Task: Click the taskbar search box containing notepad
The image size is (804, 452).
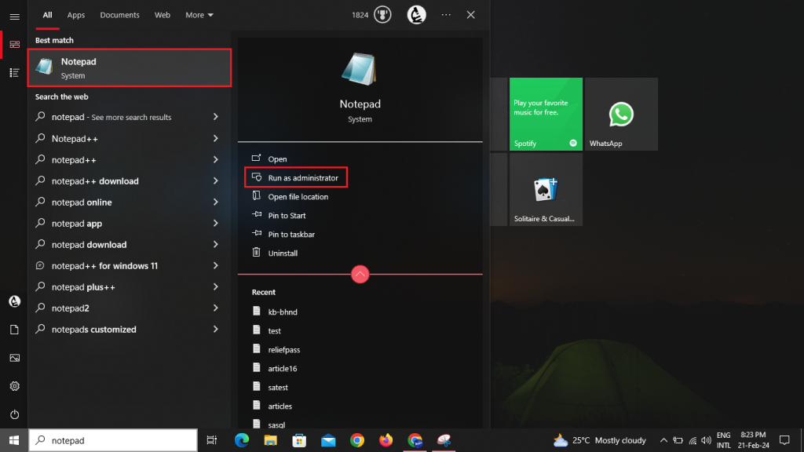Action: pyautogui.click(x=113, y=440)
